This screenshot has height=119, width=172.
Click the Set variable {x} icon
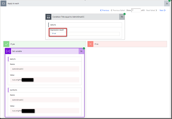[8, 51]
